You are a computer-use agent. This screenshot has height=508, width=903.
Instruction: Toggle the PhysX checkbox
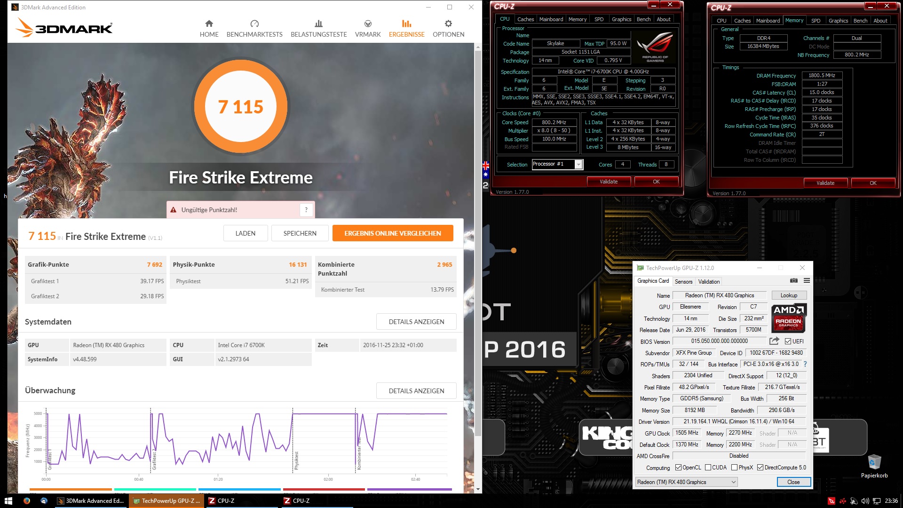coord(734,468)
